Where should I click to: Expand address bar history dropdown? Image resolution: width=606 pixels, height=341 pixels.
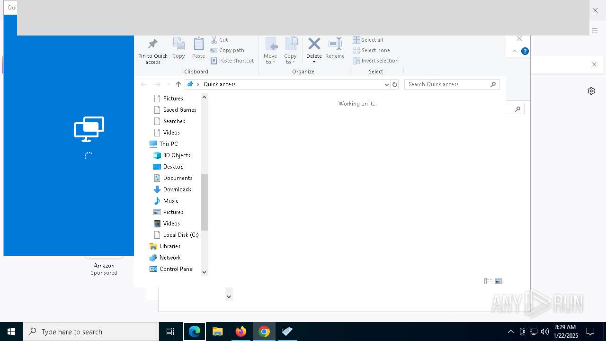[386, 84]
